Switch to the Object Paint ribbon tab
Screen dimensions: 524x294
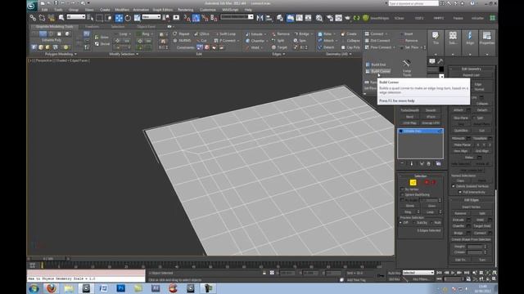point(146,26)
